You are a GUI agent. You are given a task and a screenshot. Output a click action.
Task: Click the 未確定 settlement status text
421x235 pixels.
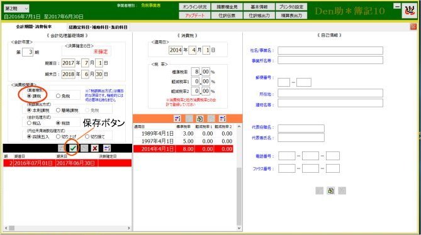tap(101, 52)
